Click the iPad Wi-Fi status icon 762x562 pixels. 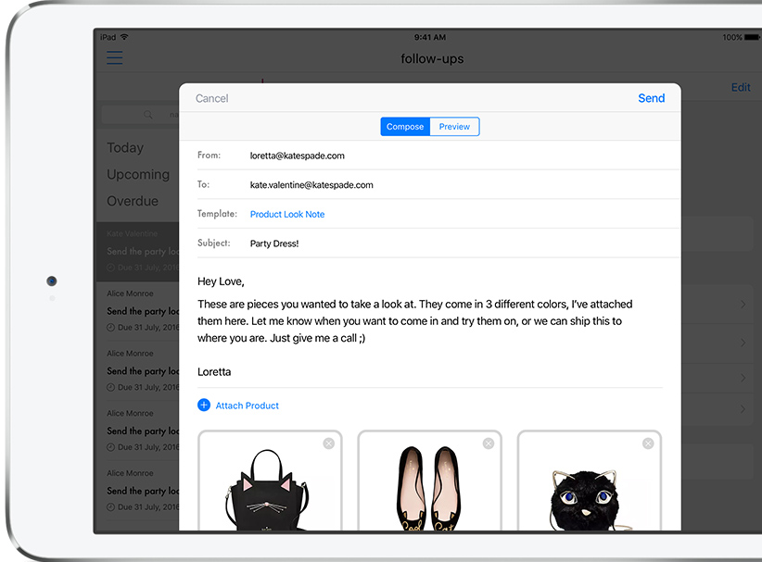[x=124, y=37]
